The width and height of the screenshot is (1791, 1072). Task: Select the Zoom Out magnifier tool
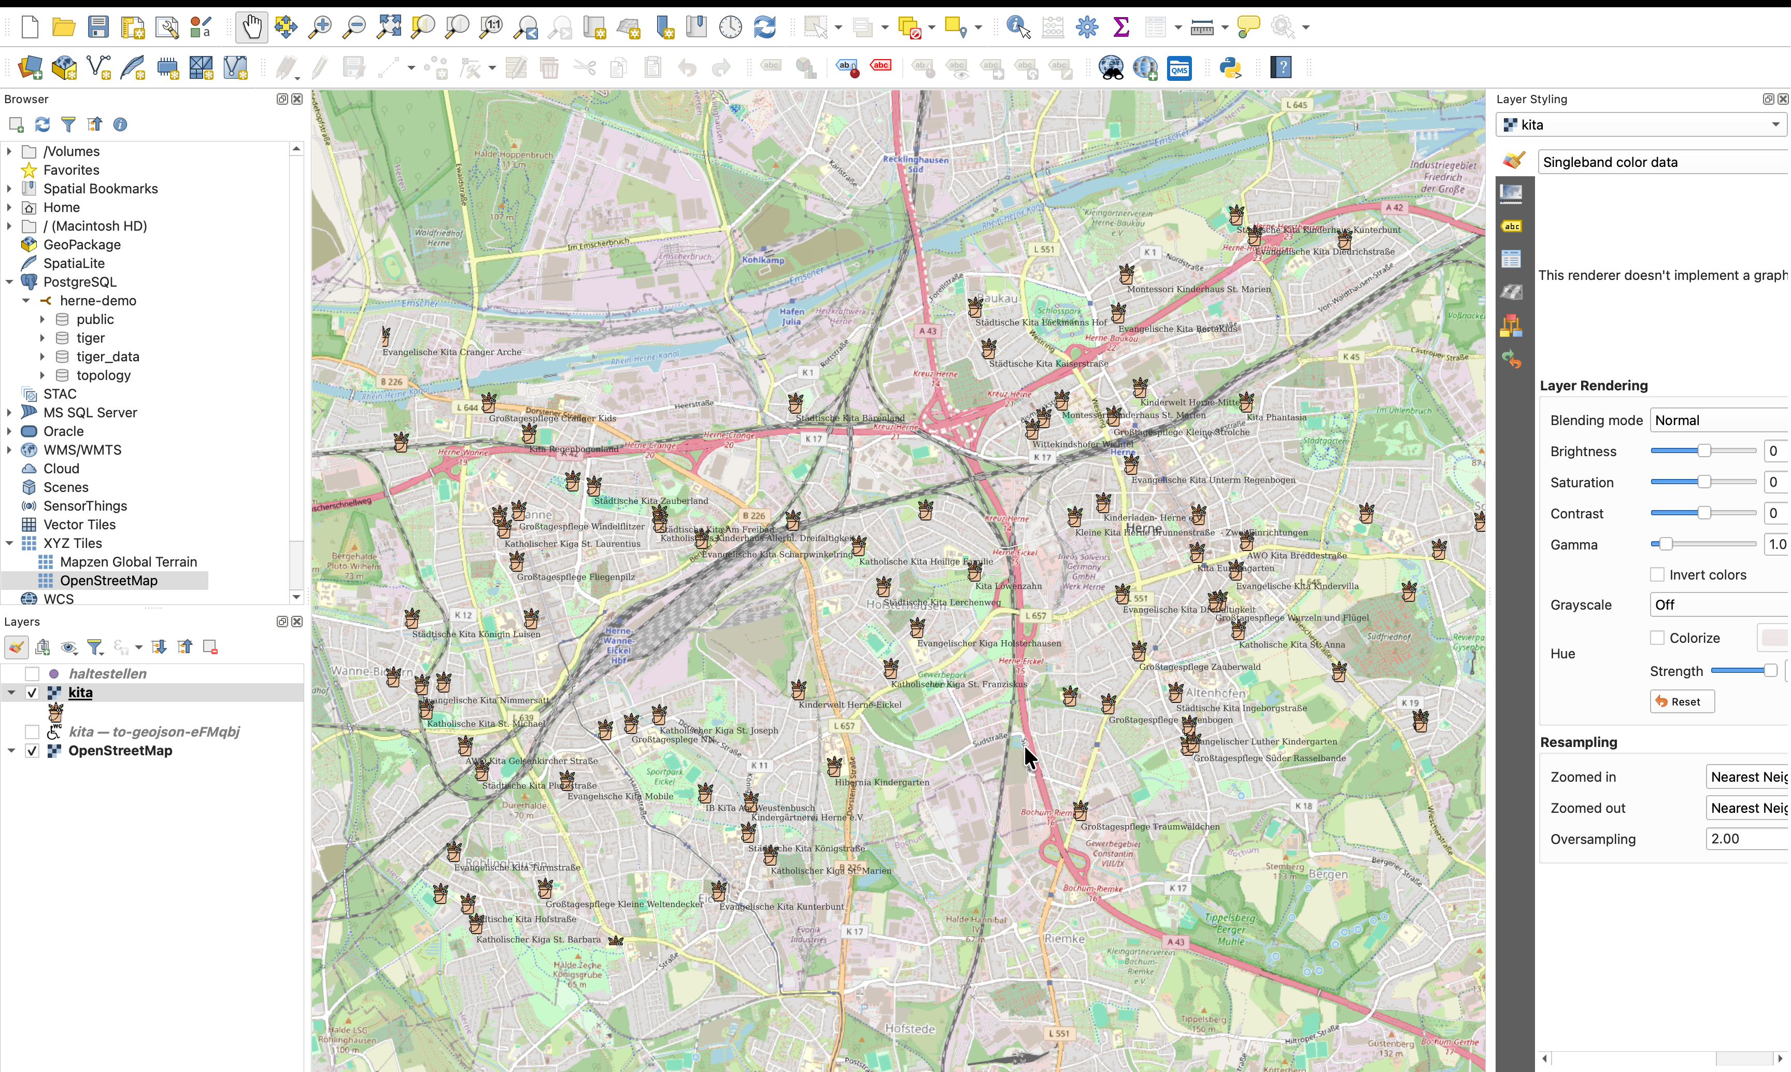coord(354,27)
